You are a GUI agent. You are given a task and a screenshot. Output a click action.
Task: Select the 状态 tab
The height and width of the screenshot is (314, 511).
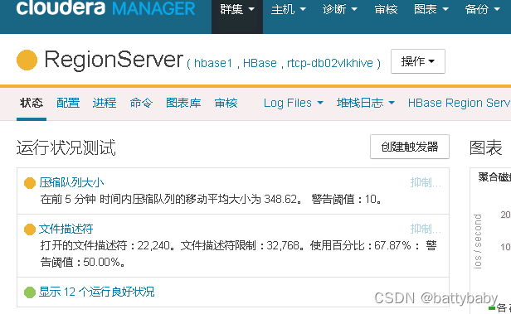coord(32,103)
